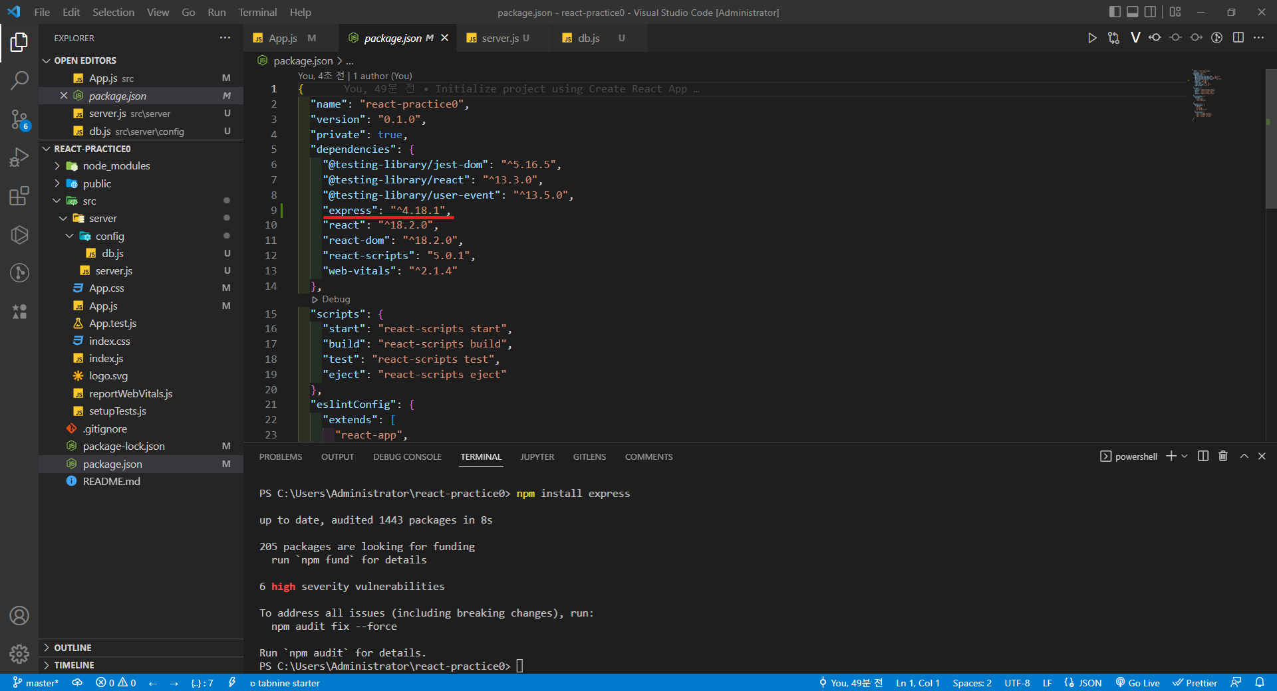Switch to the App.js editor tab

click(x=284, y=39)
